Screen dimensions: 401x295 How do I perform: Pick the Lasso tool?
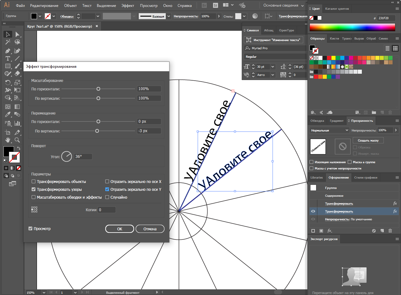17,42
